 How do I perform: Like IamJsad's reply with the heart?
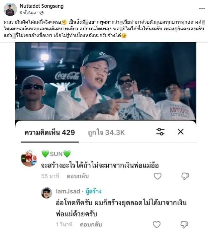tap(156, 224)
